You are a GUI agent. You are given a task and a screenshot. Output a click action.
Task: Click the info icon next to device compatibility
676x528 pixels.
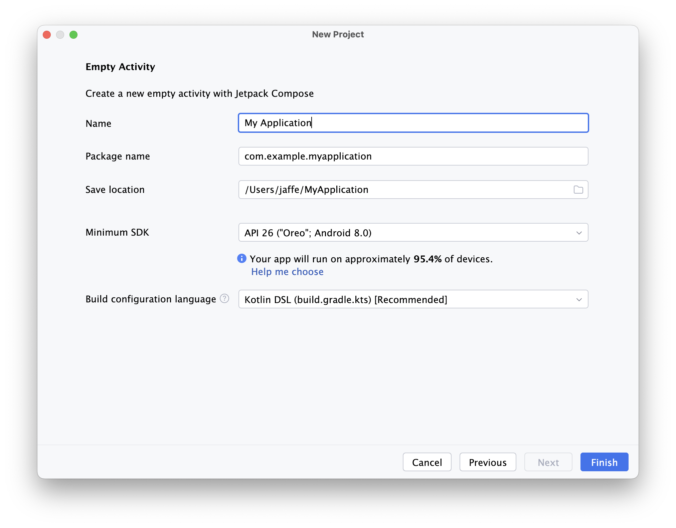click(x=242, y=259)
